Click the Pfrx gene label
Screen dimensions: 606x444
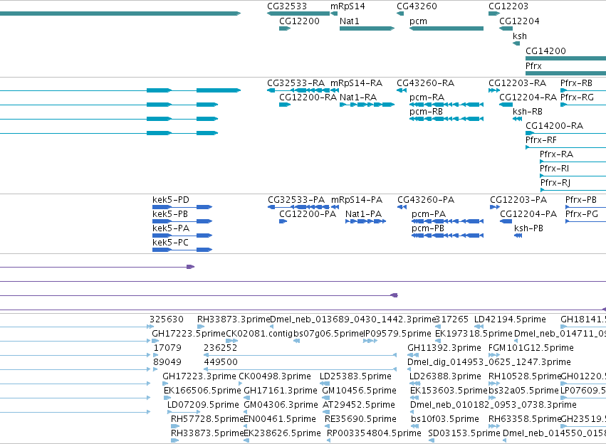[533, 66]
